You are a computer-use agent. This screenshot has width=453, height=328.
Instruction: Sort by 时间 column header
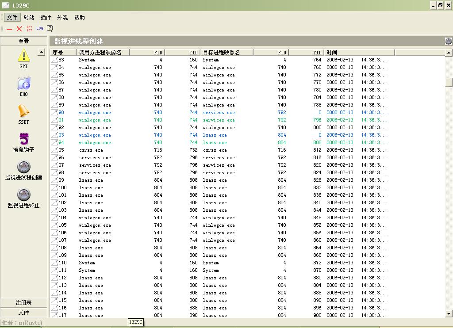359,52
